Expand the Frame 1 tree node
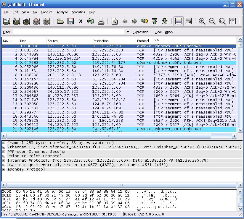The width and height of the screenshot is (244, 219). coord(4,143)
